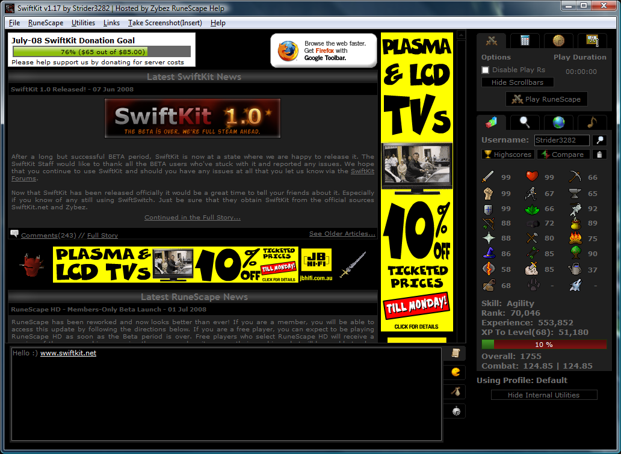Click the Firefox Google Toolbar banner
The image size is (621, 454).
click(x=324, y=51)
